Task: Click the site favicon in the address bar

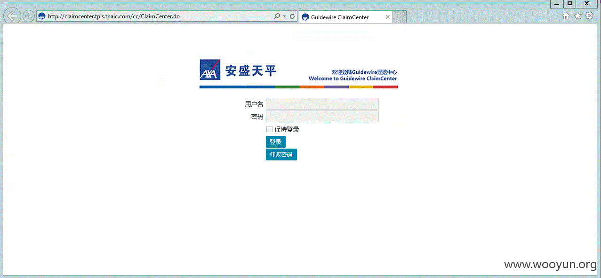Action: coord(42,16)
